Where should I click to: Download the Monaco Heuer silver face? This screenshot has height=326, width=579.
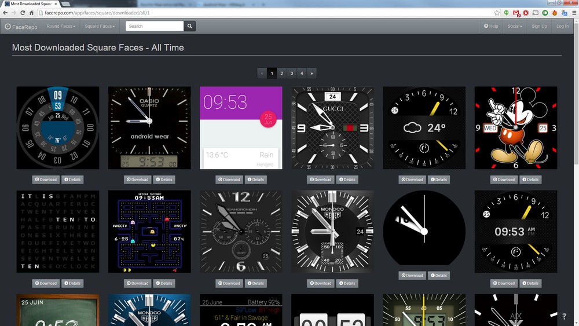(x=321, y=283)
